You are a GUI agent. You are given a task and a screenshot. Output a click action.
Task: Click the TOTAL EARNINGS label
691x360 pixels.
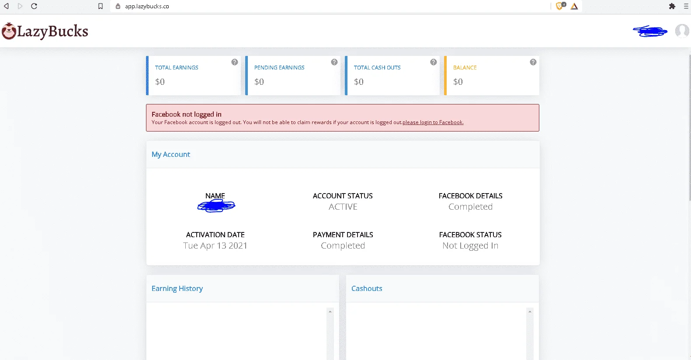177,68
